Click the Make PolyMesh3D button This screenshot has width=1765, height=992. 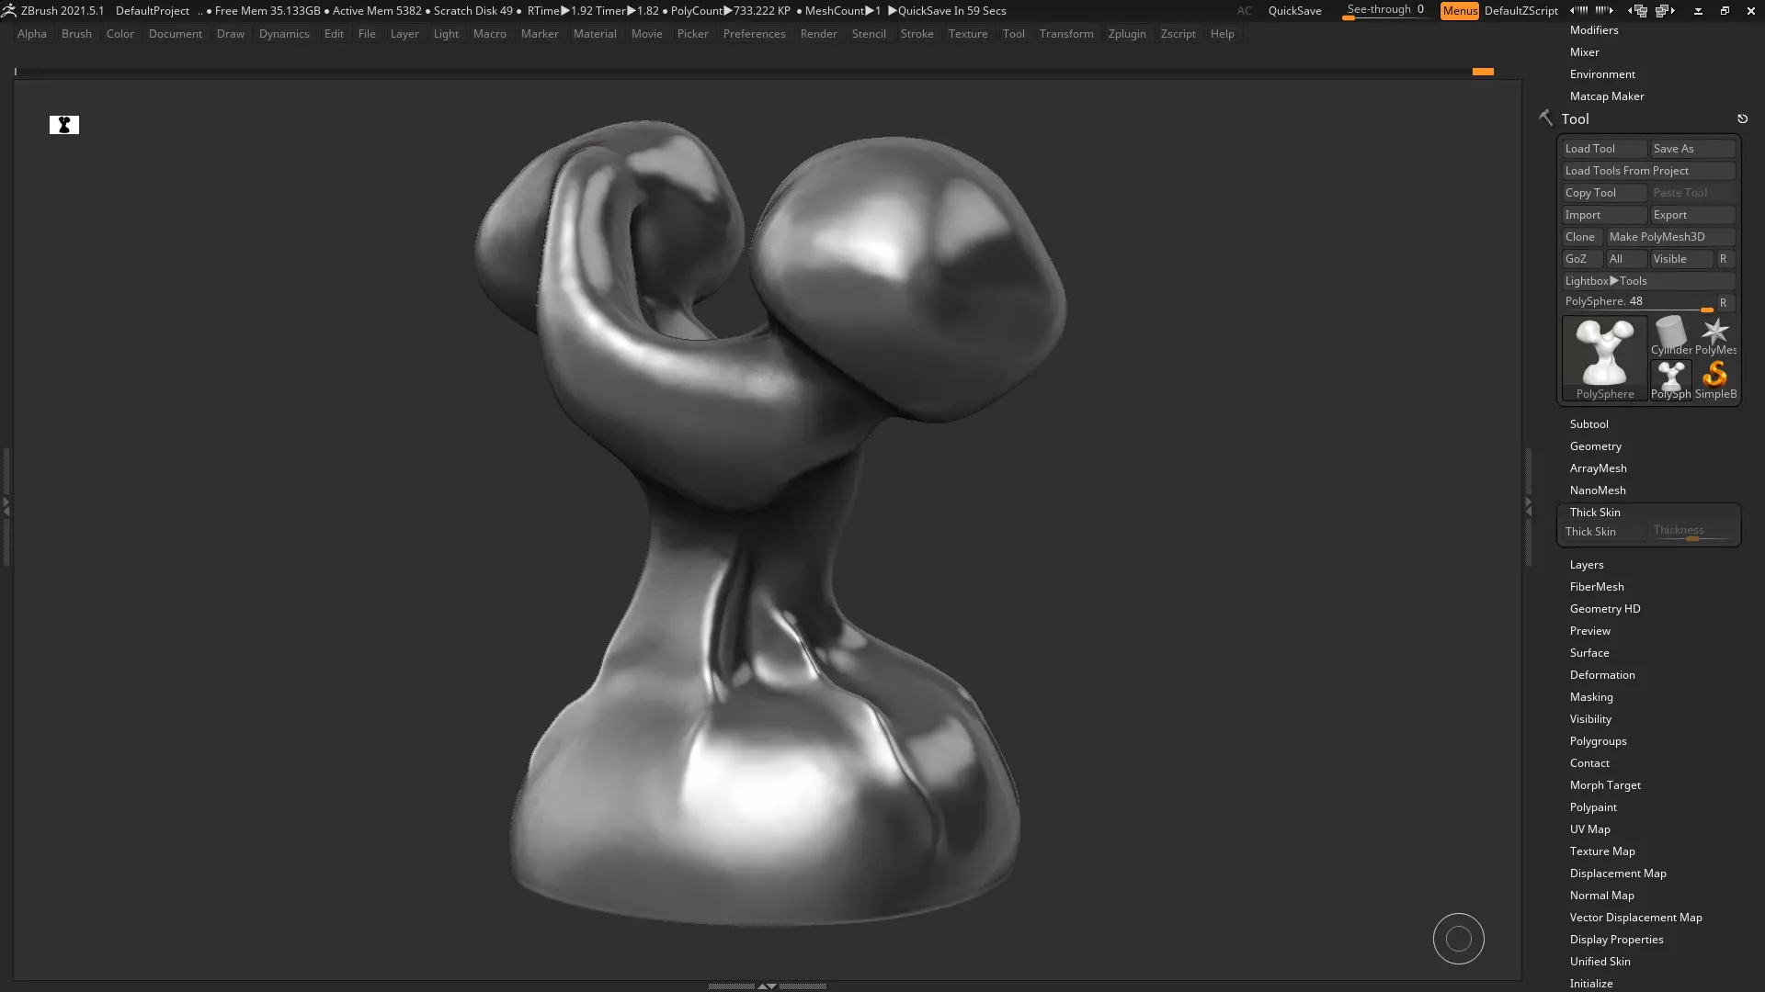tap(1670, 237)
